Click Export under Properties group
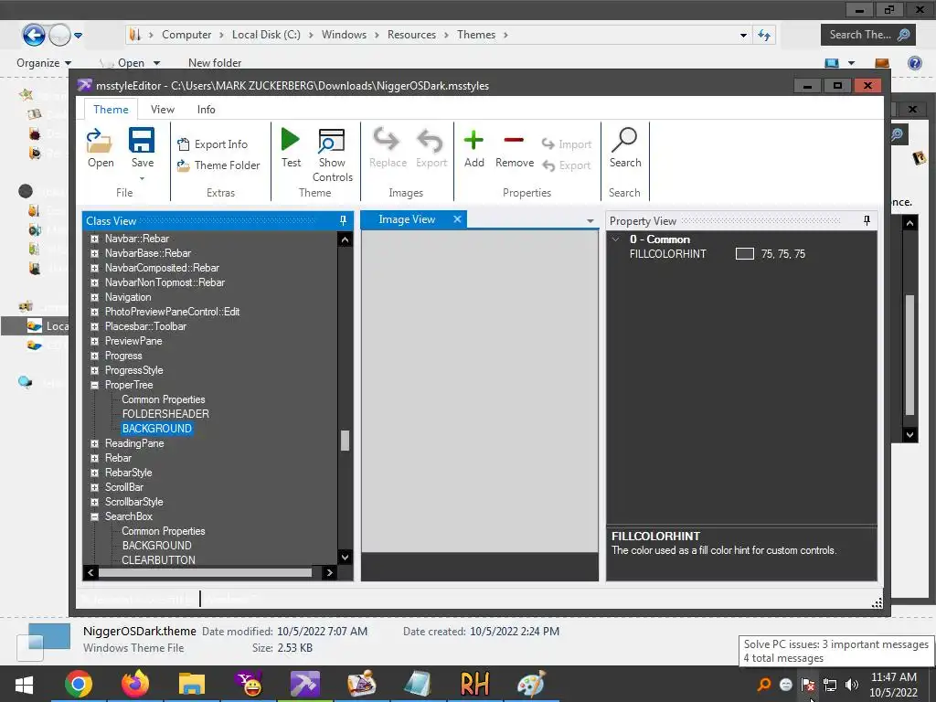936x702 pixels. click(x=567, y=165)
